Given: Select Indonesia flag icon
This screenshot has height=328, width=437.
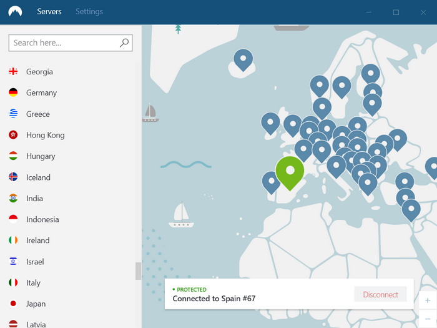Looking at the screenshot, I should coord(13,219).
